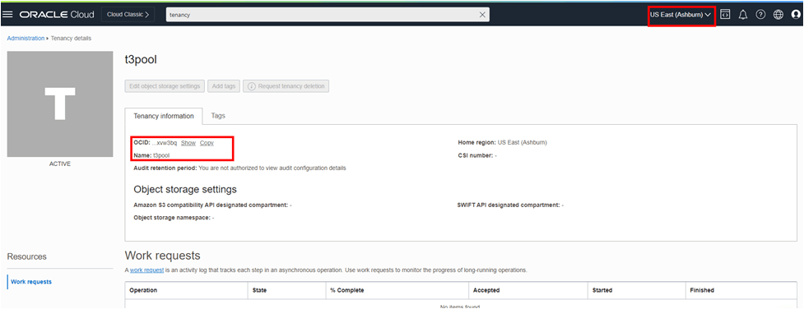Click the t3pool page title
Screen dimensions: 804x309
tap(141, 59)
